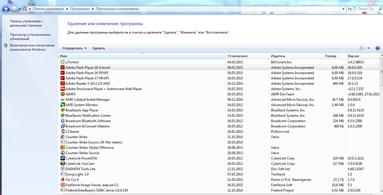Image resolution: width=383 pixels, height=195 pixels.
Task: Select DAEMON Tools Lite icon
Action: 63,169
